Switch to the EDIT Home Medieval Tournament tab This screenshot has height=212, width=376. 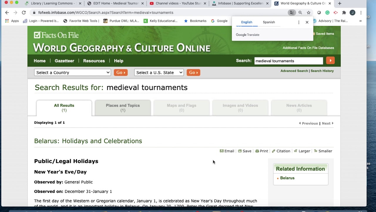tap(115, 4)
